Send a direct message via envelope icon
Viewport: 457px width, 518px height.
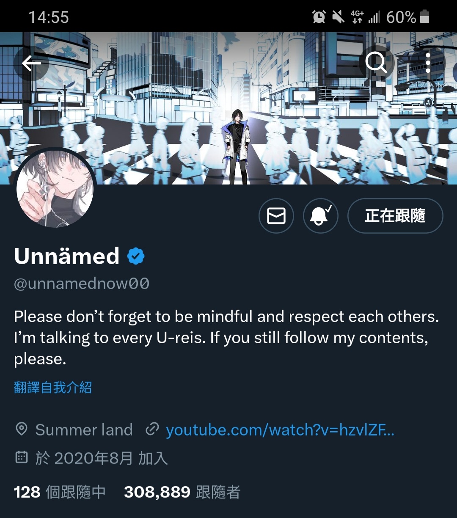(276, 216)
